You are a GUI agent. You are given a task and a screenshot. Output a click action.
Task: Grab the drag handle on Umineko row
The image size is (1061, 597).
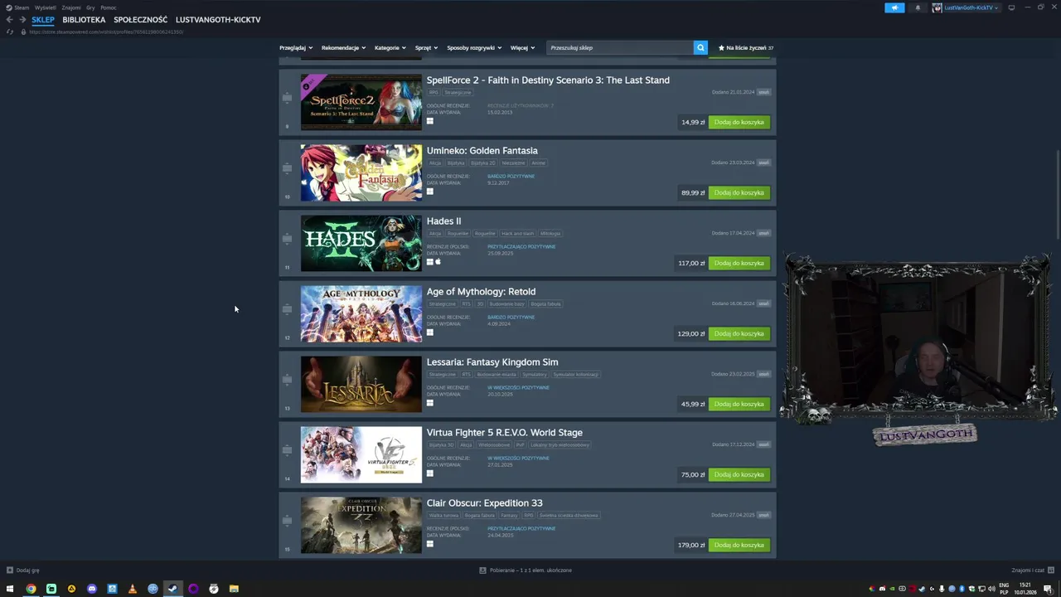[x=287, y=168]
